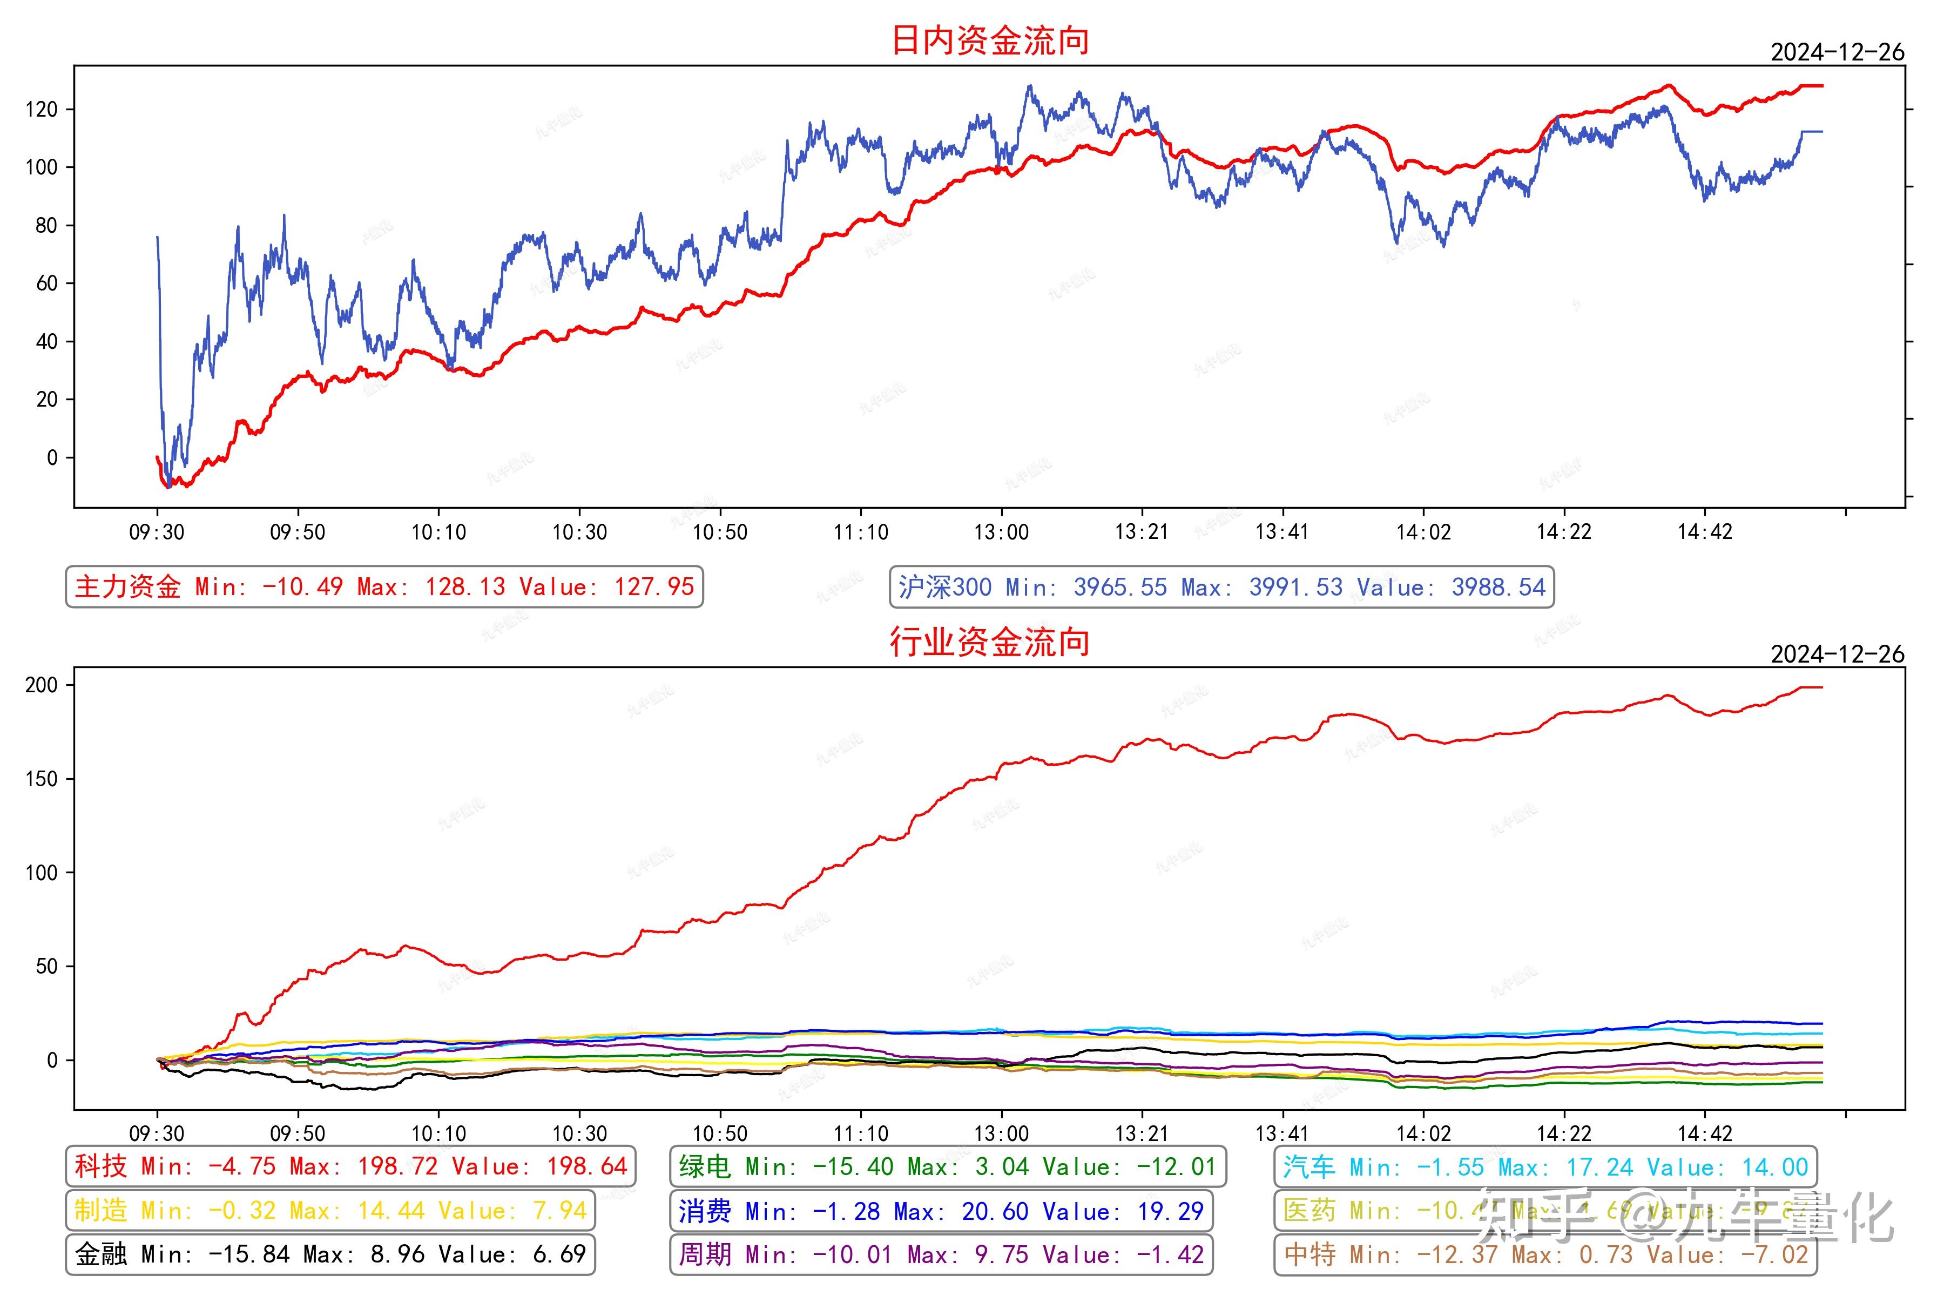Click the 科技 Max 198.72 legend box
This screenshot has width=1944, height=1296.
[x=350, y=1166]
